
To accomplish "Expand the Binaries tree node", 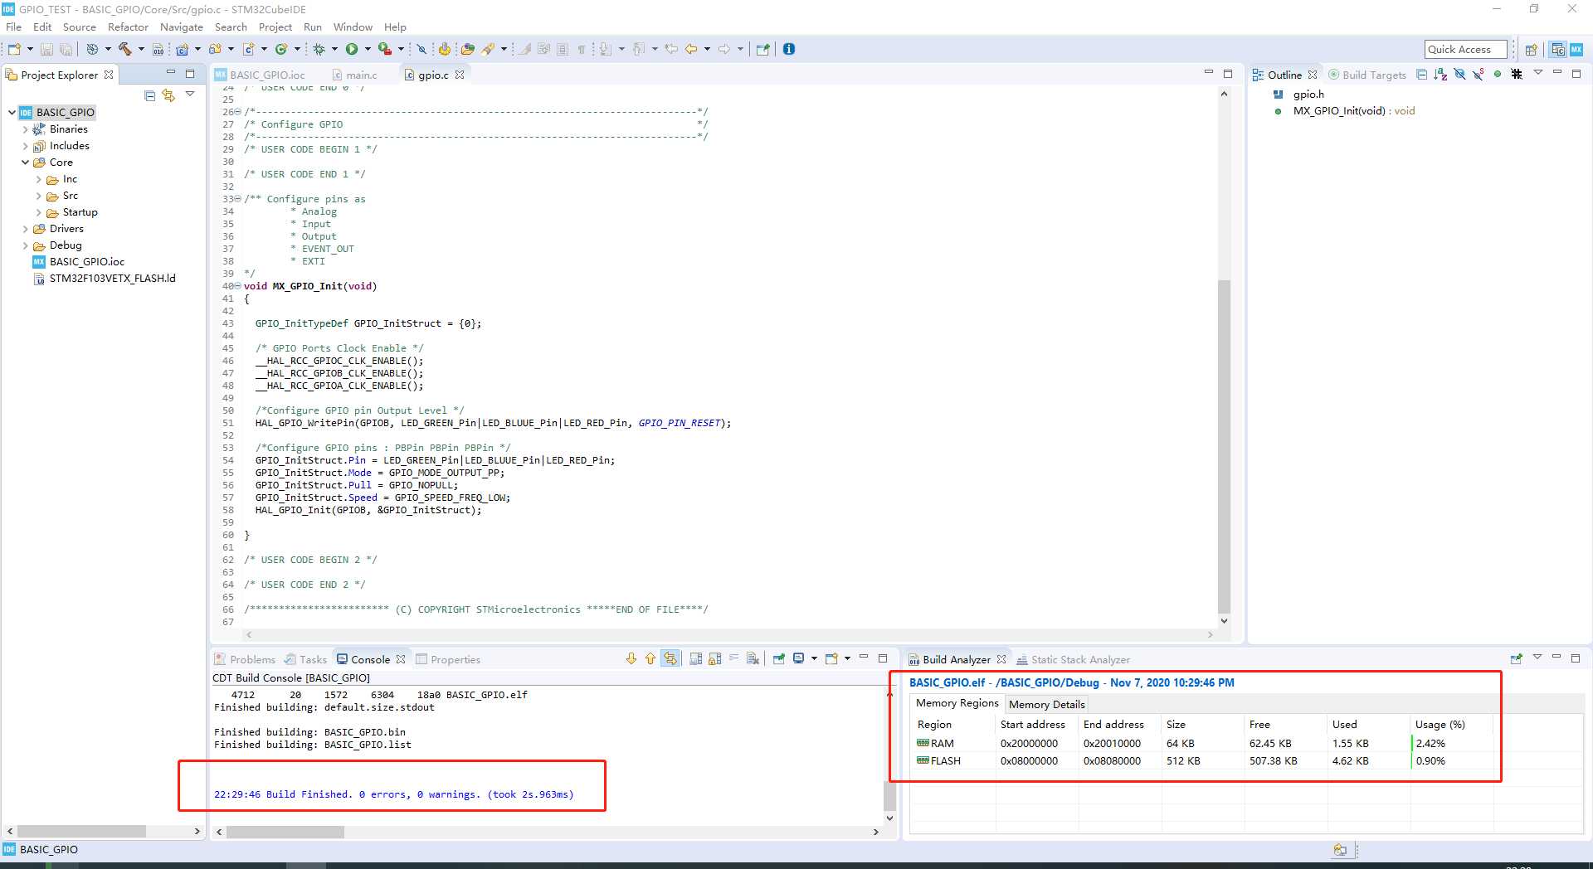I will coord(25,129).
